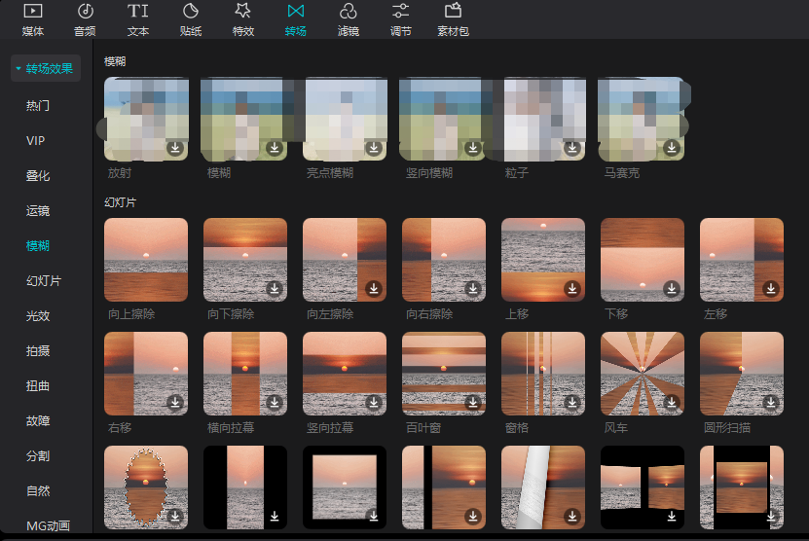Download the 马赛克 mosaic transition
Screen dimensions: 809x541
tap(670, 148)
